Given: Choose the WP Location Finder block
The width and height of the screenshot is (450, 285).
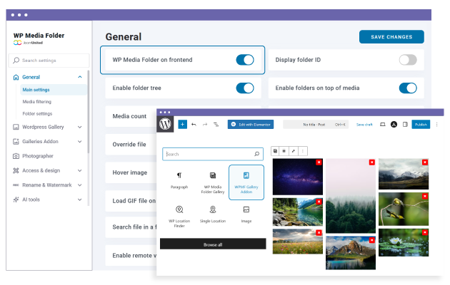Looking at the screenshot, I should coord(179,216).
